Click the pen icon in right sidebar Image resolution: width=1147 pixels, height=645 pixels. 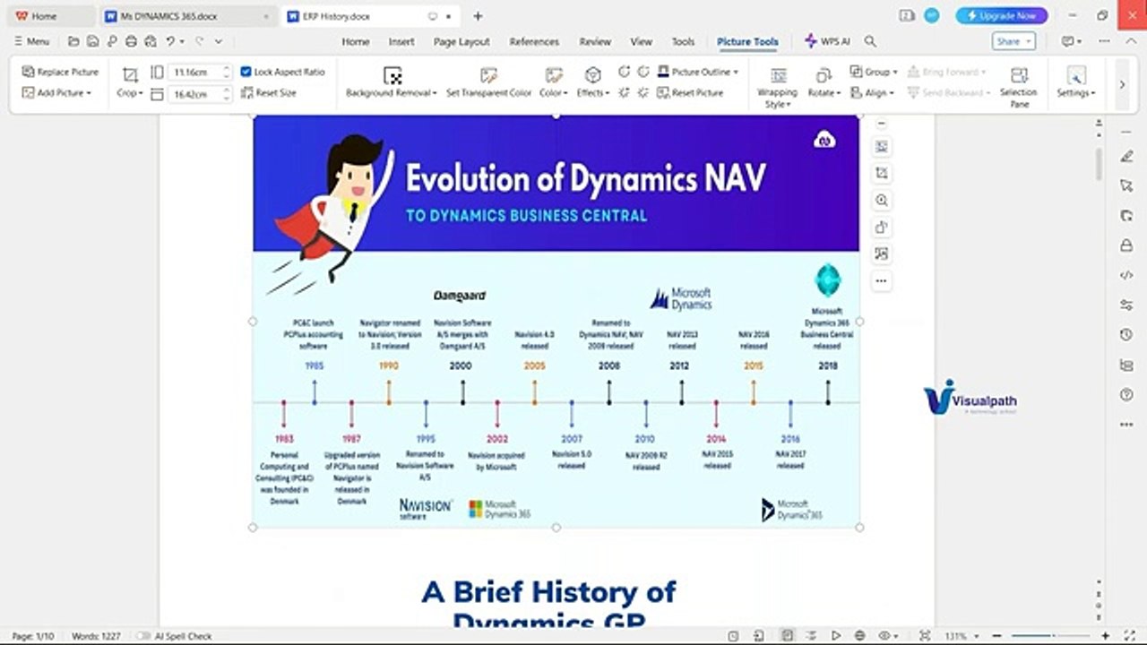point(1126,157)
